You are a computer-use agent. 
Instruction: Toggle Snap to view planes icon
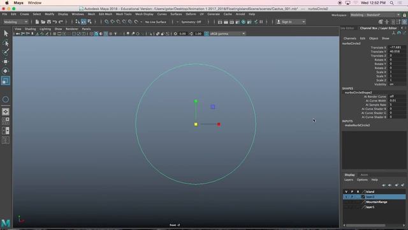click(130, 22)
